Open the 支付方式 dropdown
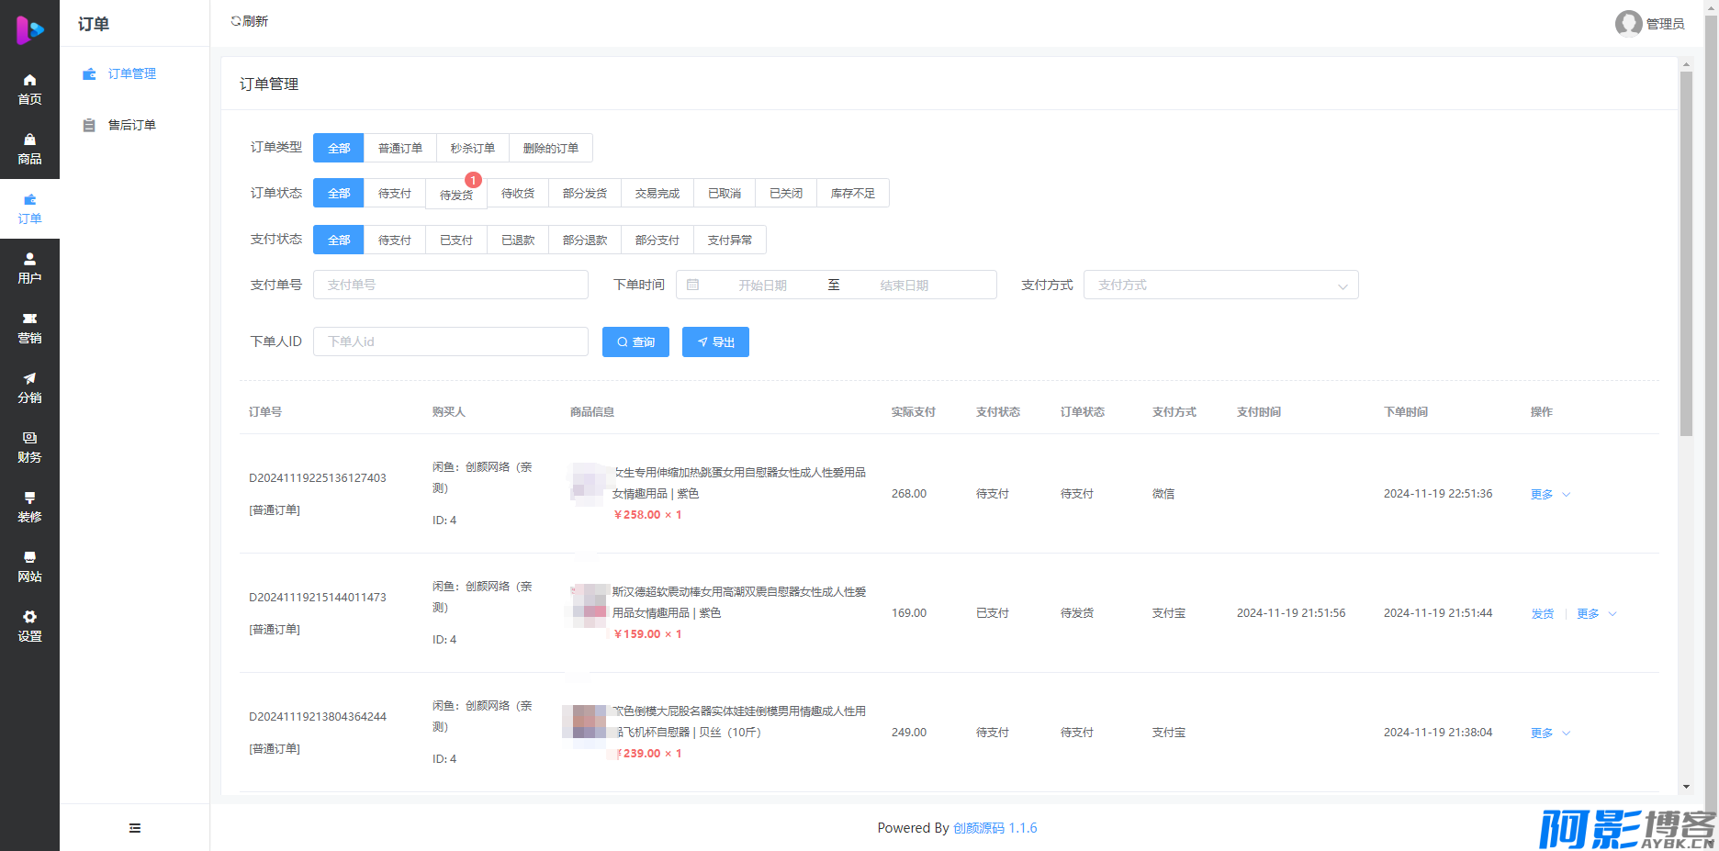1719x851 pixels. [1220, 286]
